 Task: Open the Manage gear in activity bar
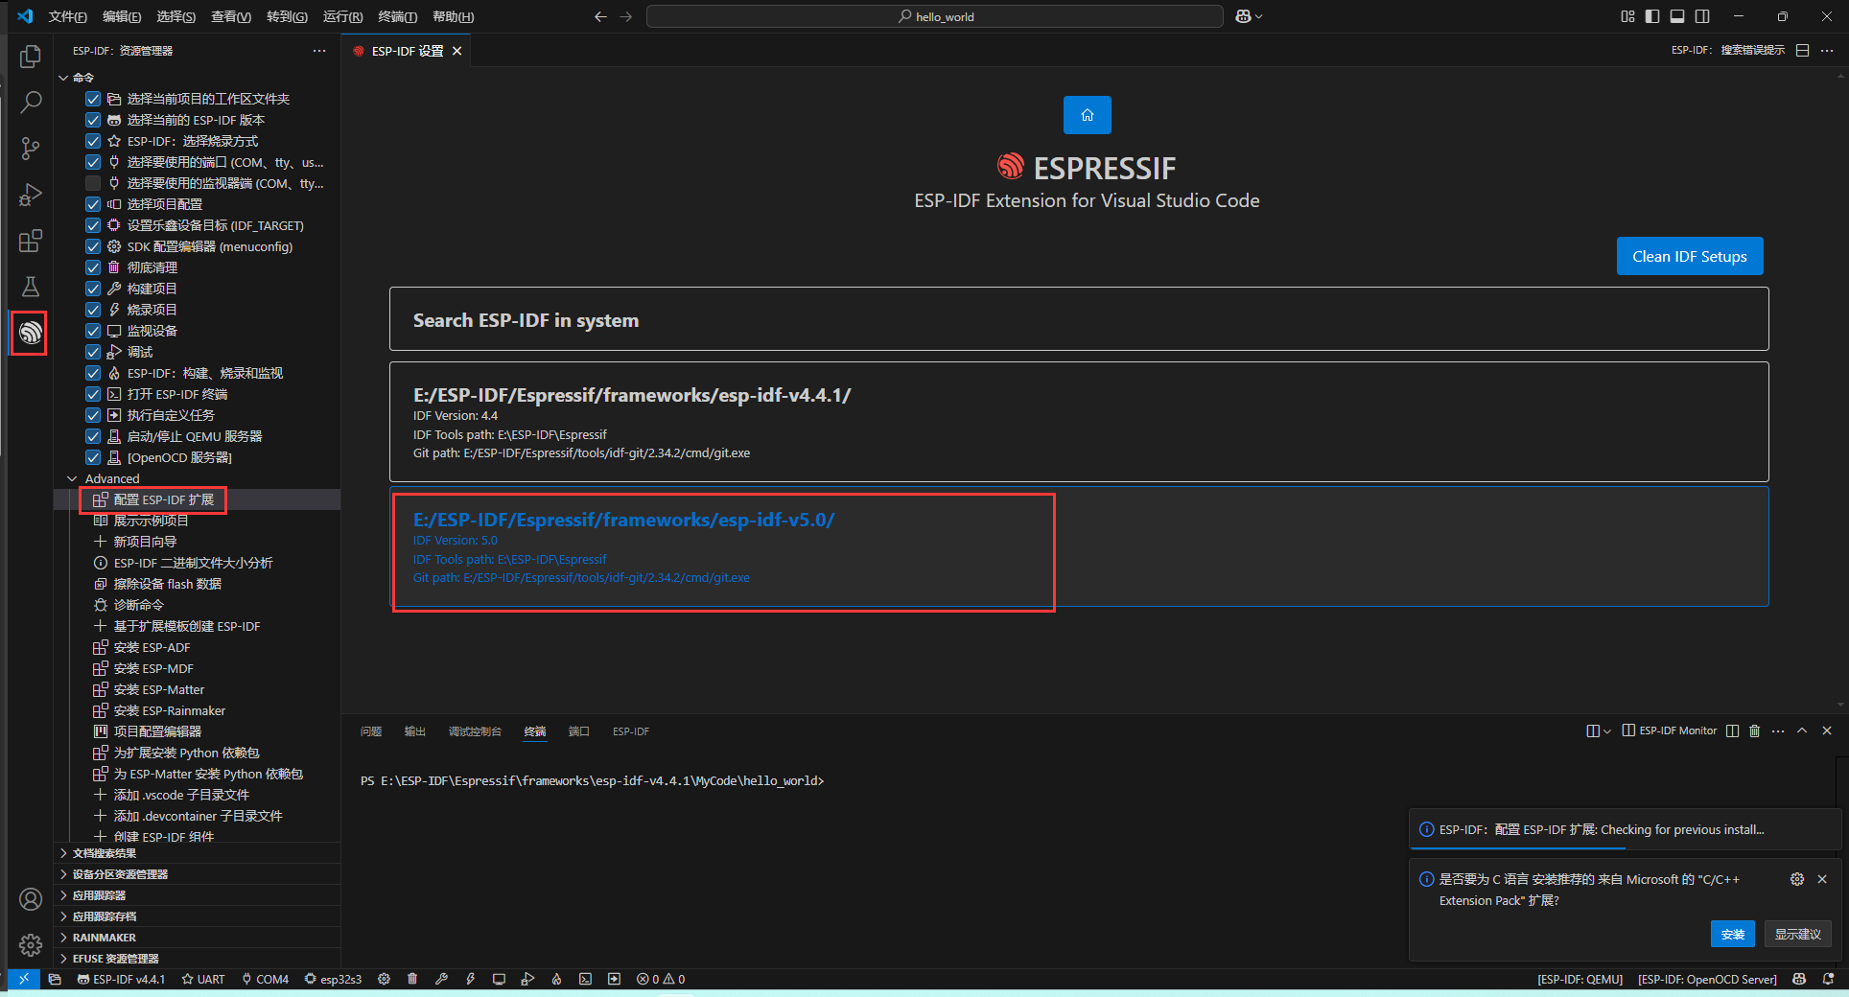coord(31,945)
